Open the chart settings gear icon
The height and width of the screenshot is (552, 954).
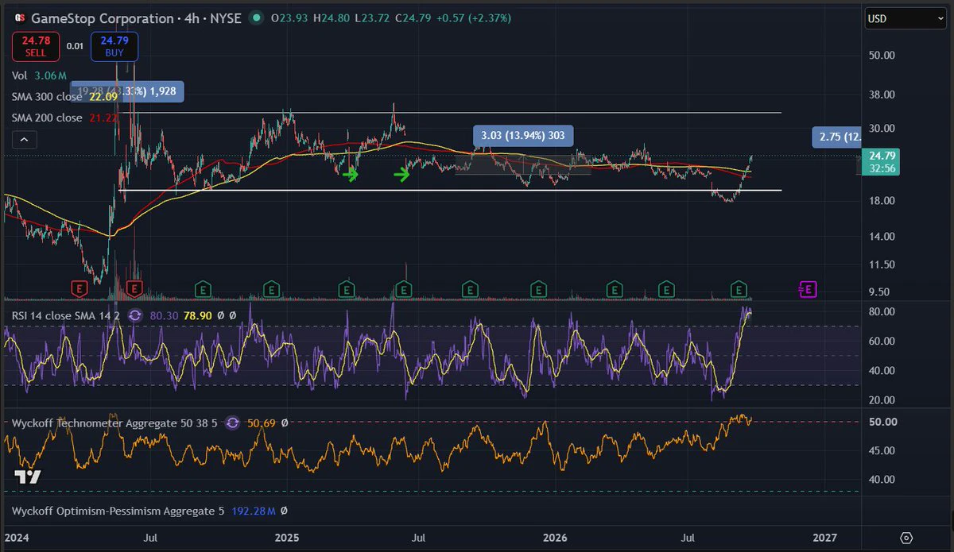(906, 538)
